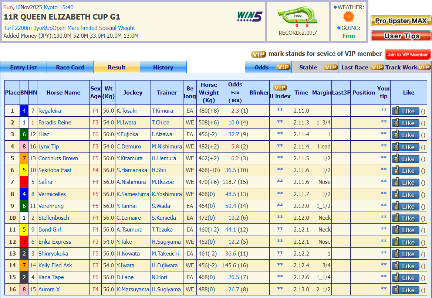Screen dimensions: 432x298
Task: Open horse page for Paradis Reine
Action: pos(55,123)
